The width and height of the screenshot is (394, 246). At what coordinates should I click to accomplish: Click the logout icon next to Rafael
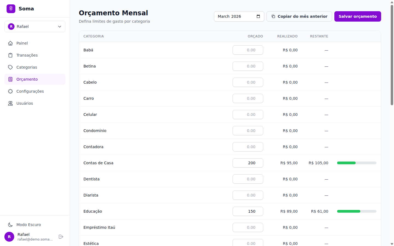tap(60, 237)
